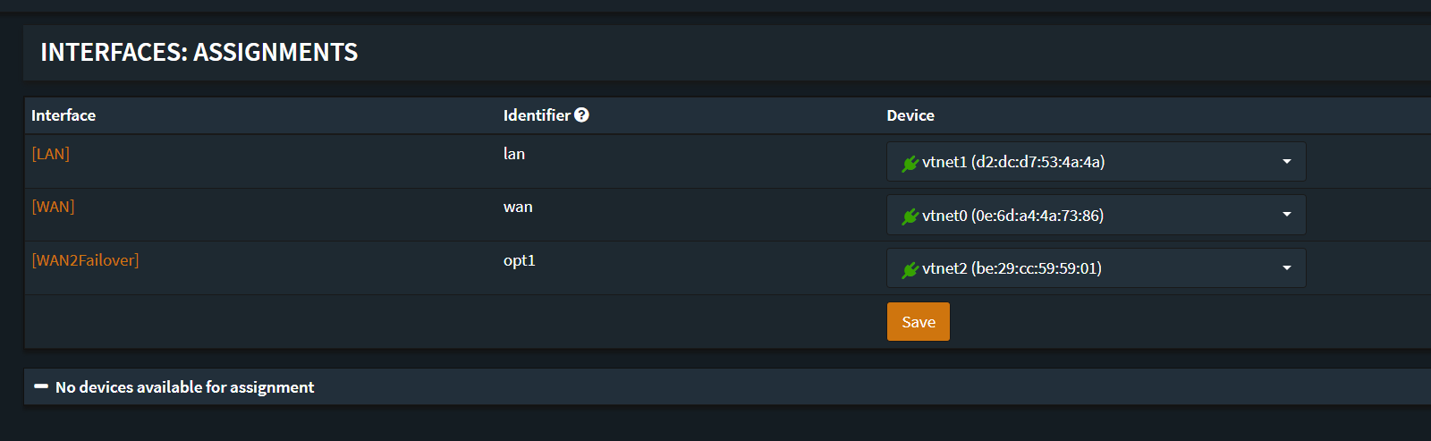Go to the [WAN2Failover] interface settings
1431x441 pixels.
(86, 260)
